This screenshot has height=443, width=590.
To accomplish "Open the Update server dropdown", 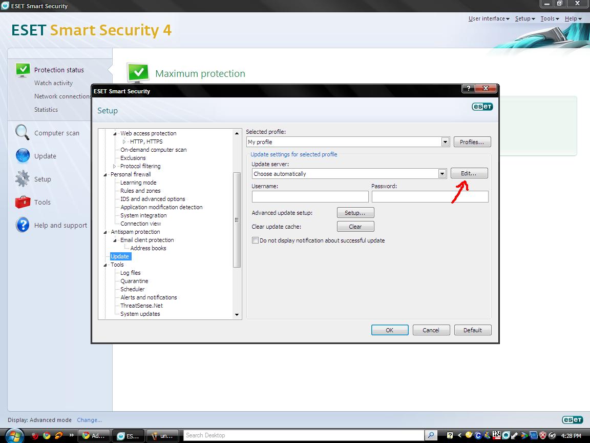I will [x=442, y=174].
